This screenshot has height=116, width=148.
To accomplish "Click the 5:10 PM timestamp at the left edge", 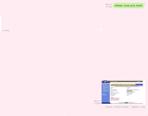I will [6, 31].
